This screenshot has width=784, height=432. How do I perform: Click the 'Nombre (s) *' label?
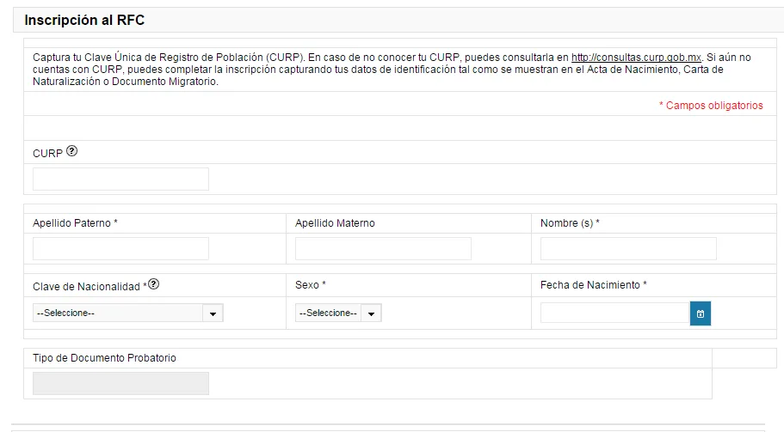coord(570,223)
